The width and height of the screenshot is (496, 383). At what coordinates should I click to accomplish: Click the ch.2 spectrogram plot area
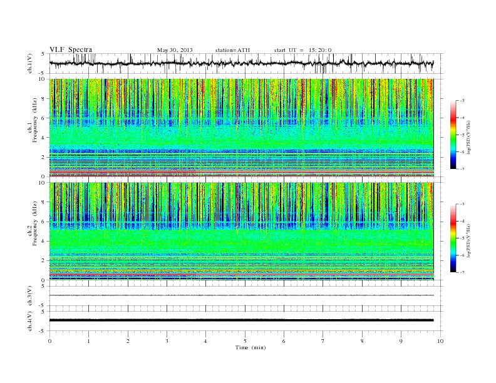pos(241,232)
